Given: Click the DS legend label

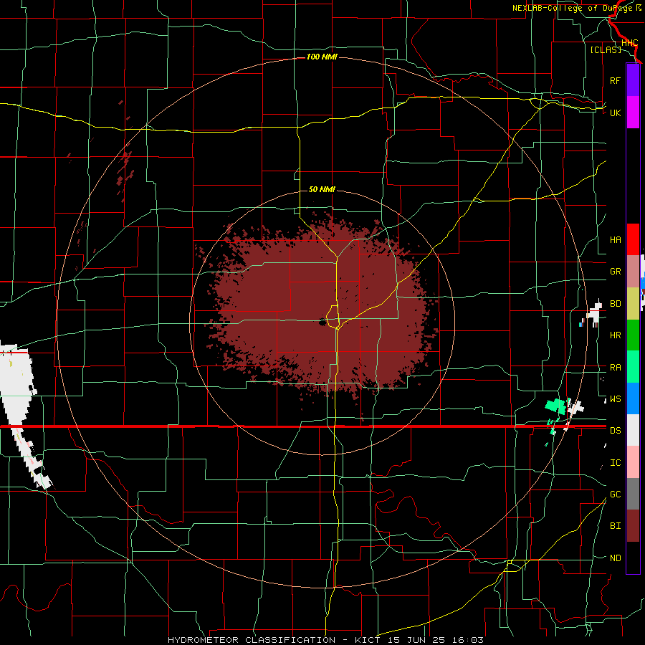Looking at the screenshot, I should (615, 431).
